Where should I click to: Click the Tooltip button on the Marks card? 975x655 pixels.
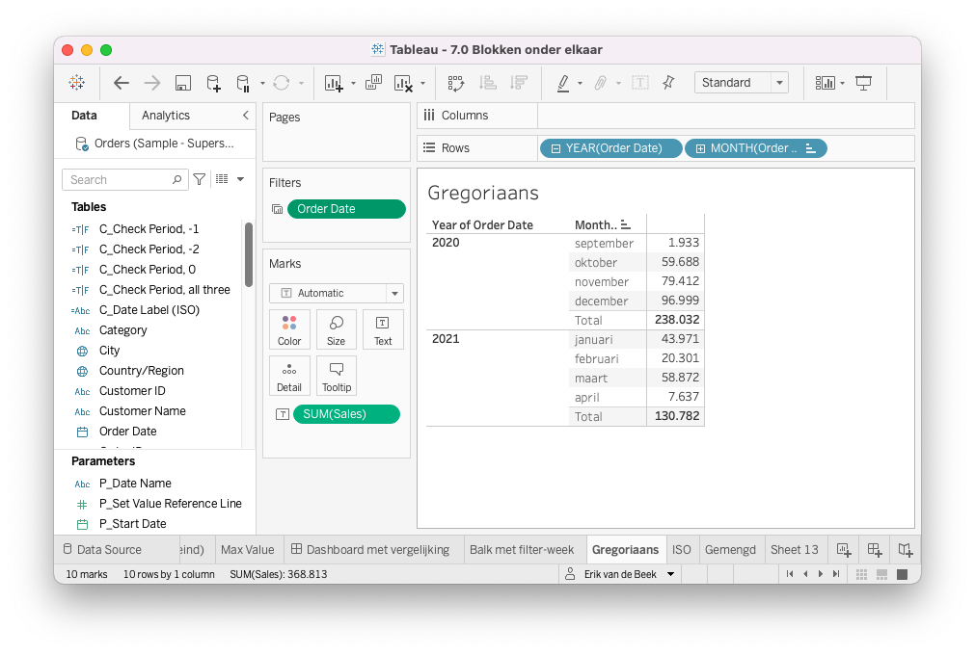point(336,375)
